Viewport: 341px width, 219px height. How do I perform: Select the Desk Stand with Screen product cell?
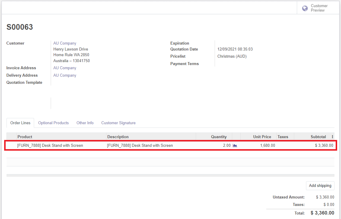tap(50, 146)
